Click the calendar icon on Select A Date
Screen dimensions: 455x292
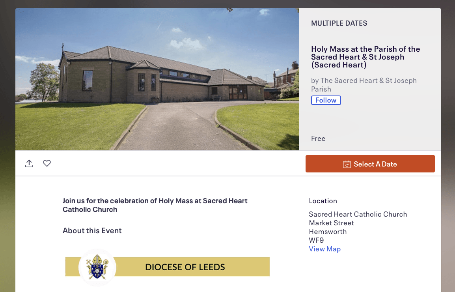coord(347,164)
